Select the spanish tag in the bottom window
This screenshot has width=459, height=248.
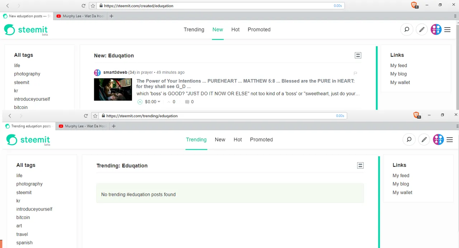[x=24, y=243]
